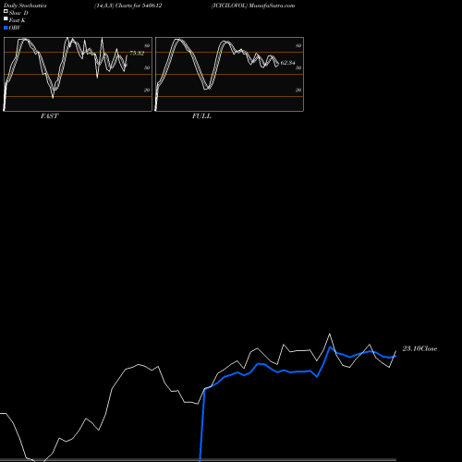
Task: Click the 'Fast K' legend text
Action: (x=18, y=20)
